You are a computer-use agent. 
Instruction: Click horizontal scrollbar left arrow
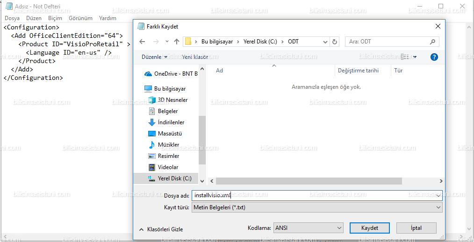pyautogui.click(x=212, y=181)
